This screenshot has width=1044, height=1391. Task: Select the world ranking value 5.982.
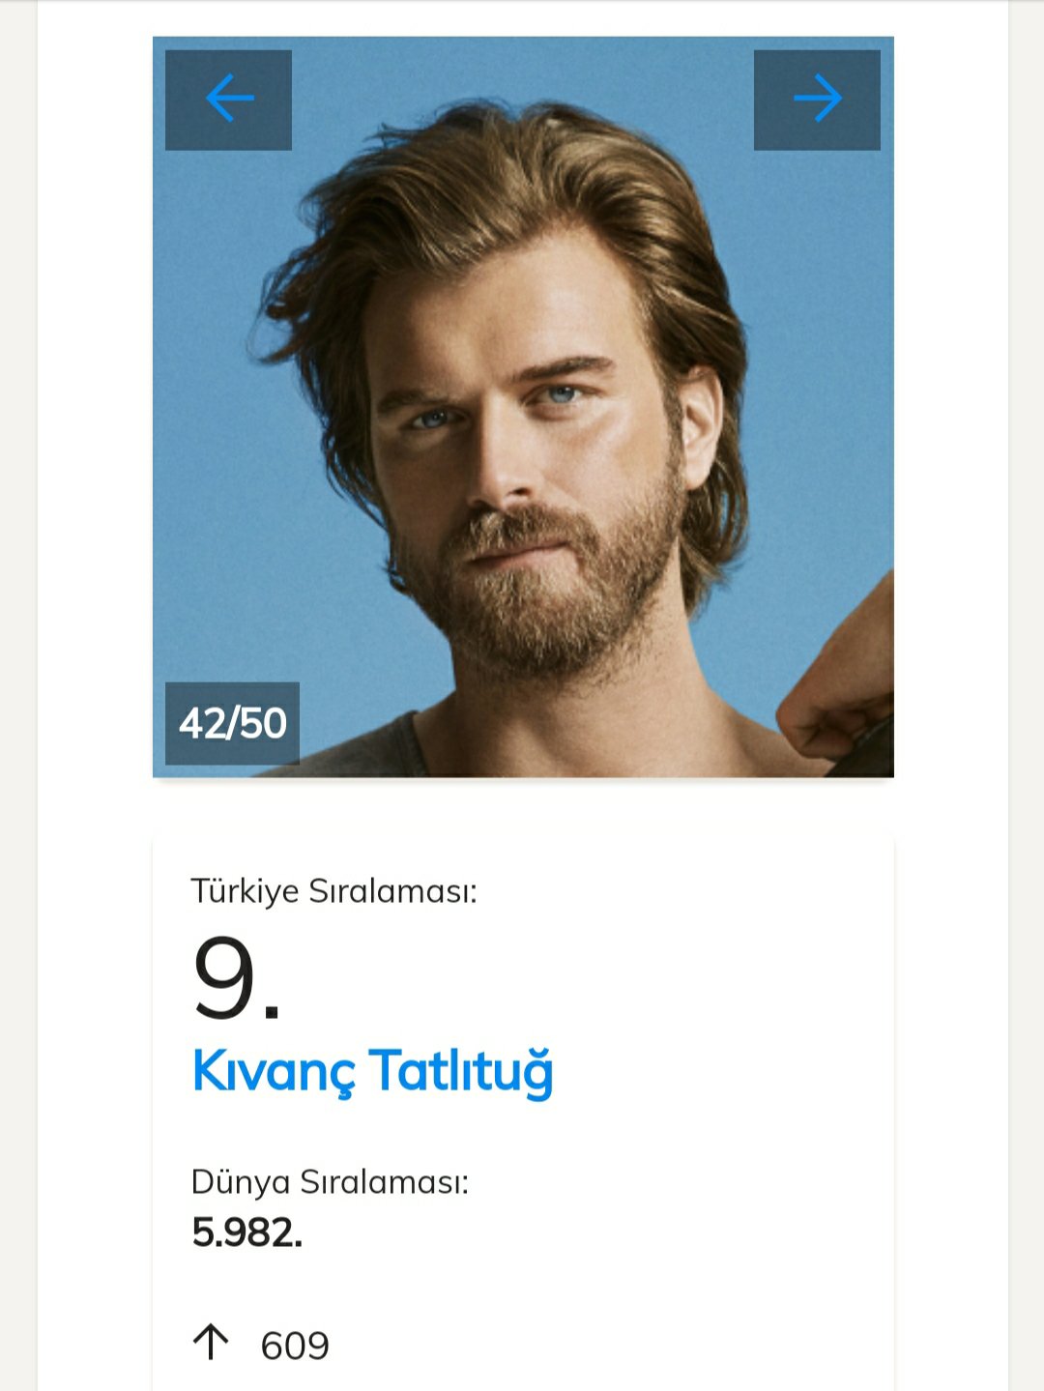[246, 1232]
